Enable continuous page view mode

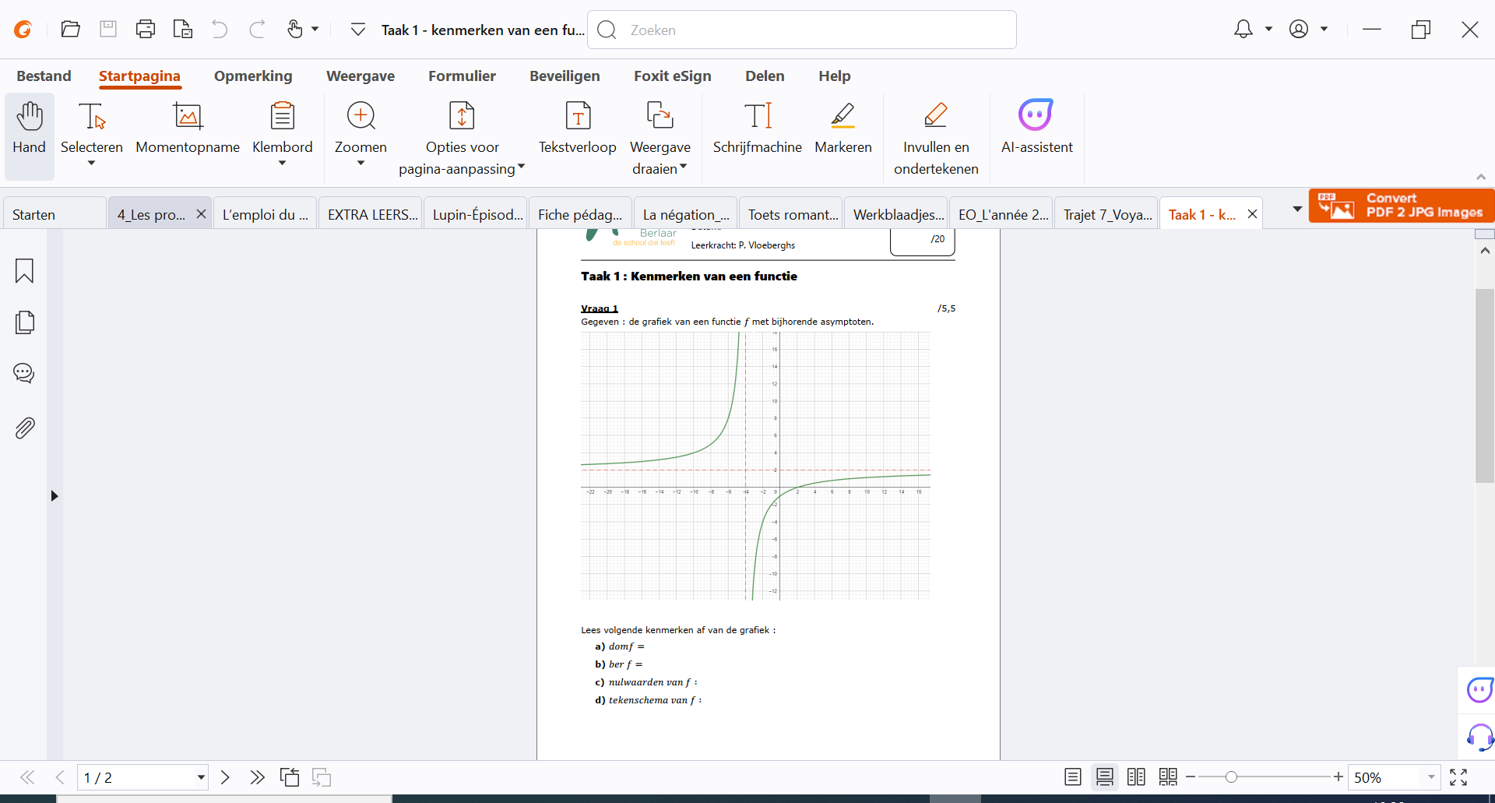tap(1105, 777)
